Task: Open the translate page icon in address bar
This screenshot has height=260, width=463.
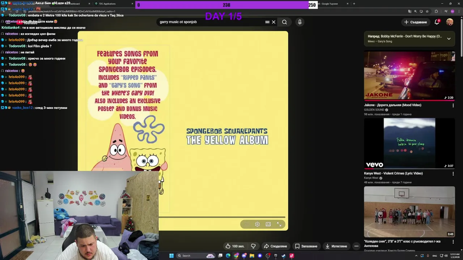Action: click(409, 11)
